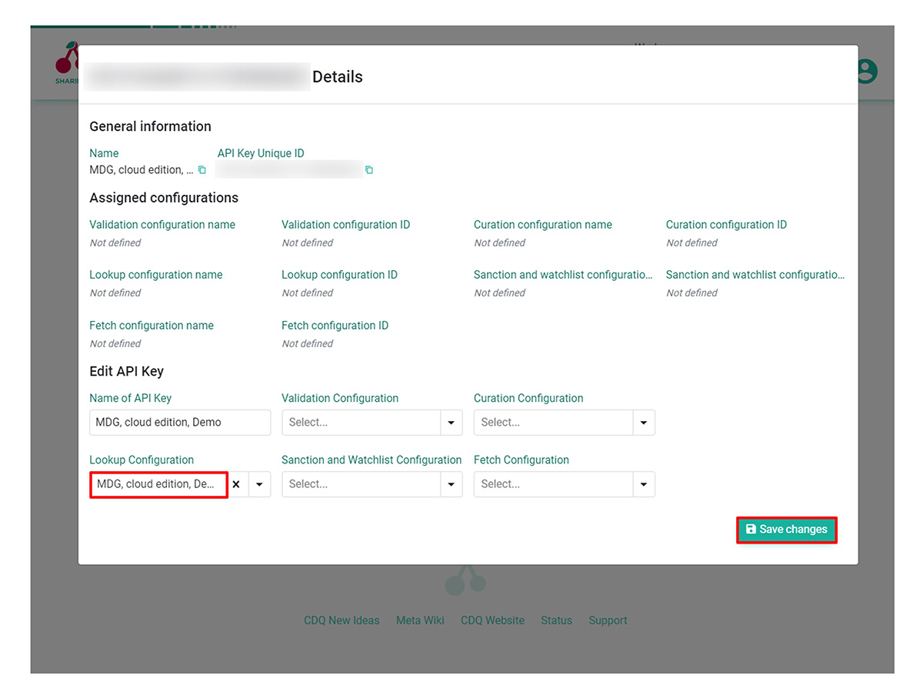Click the cherry logo in header
The height and width of the screenshot is (699, 923).
[x=66, y=62]
